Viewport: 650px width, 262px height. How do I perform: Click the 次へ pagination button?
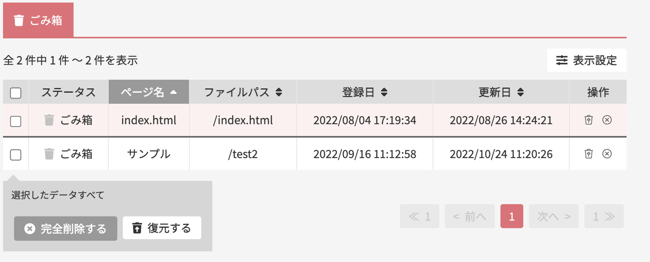tap(553, 216)
